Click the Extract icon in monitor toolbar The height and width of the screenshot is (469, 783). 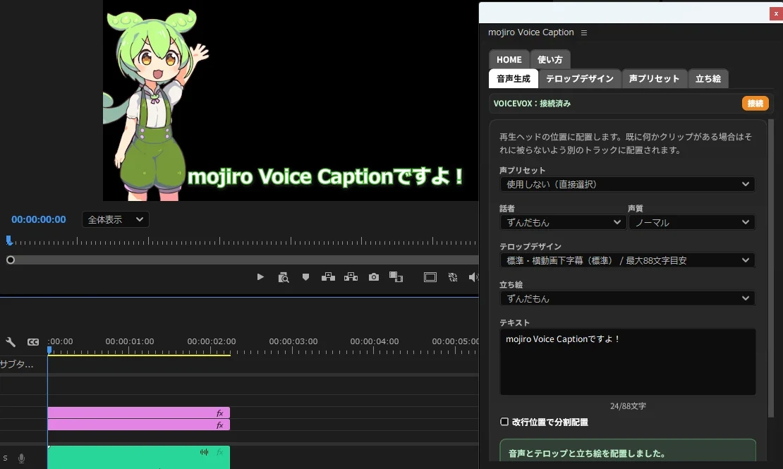tap(351, 276)
